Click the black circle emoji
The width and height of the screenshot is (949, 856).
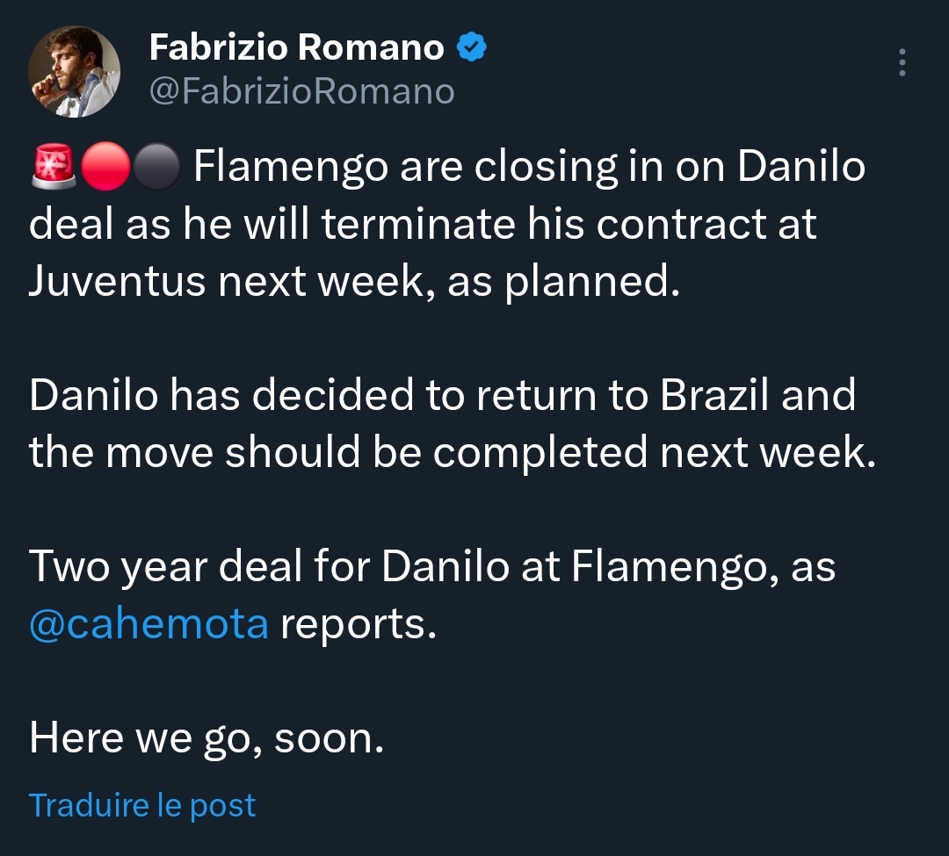tap(156, 167)
